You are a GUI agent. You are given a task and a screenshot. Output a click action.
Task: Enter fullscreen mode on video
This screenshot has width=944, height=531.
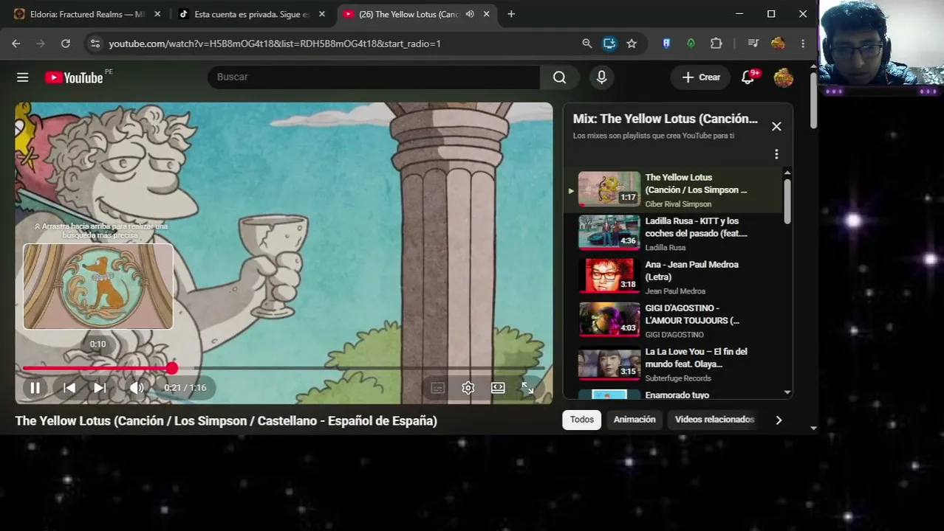[x=527, y=388]
